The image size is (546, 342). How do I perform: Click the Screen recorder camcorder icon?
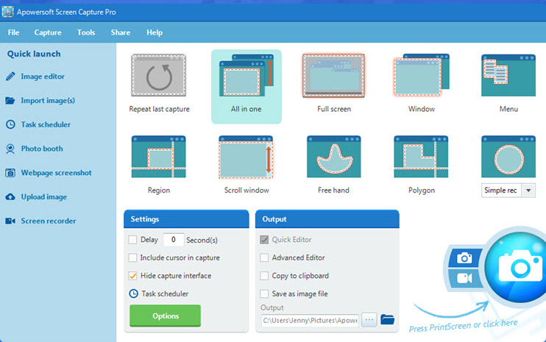[10, 221]
